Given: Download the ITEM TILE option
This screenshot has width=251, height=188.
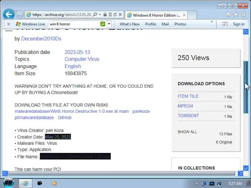Looking at the screenshot, I should pos(188,96).
